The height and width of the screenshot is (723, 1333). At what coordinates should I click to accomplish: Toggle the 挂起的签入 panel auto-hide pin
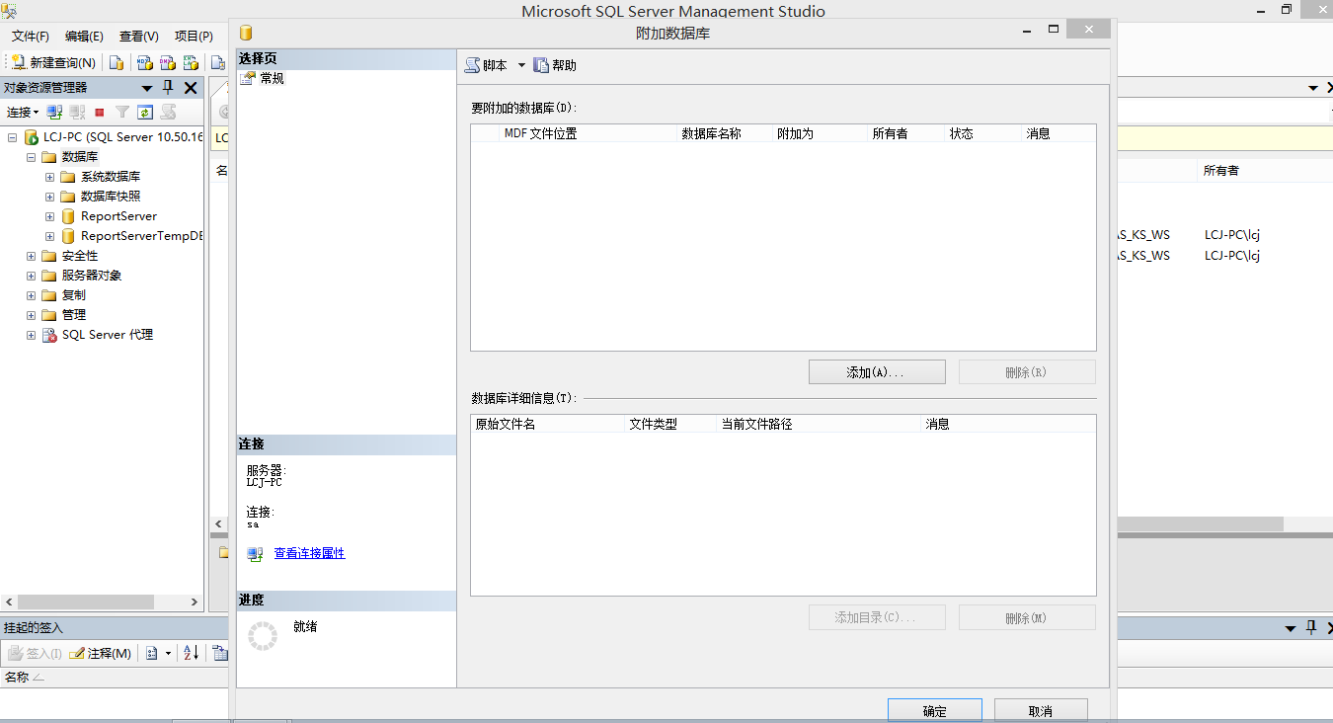click(1311, 627)
